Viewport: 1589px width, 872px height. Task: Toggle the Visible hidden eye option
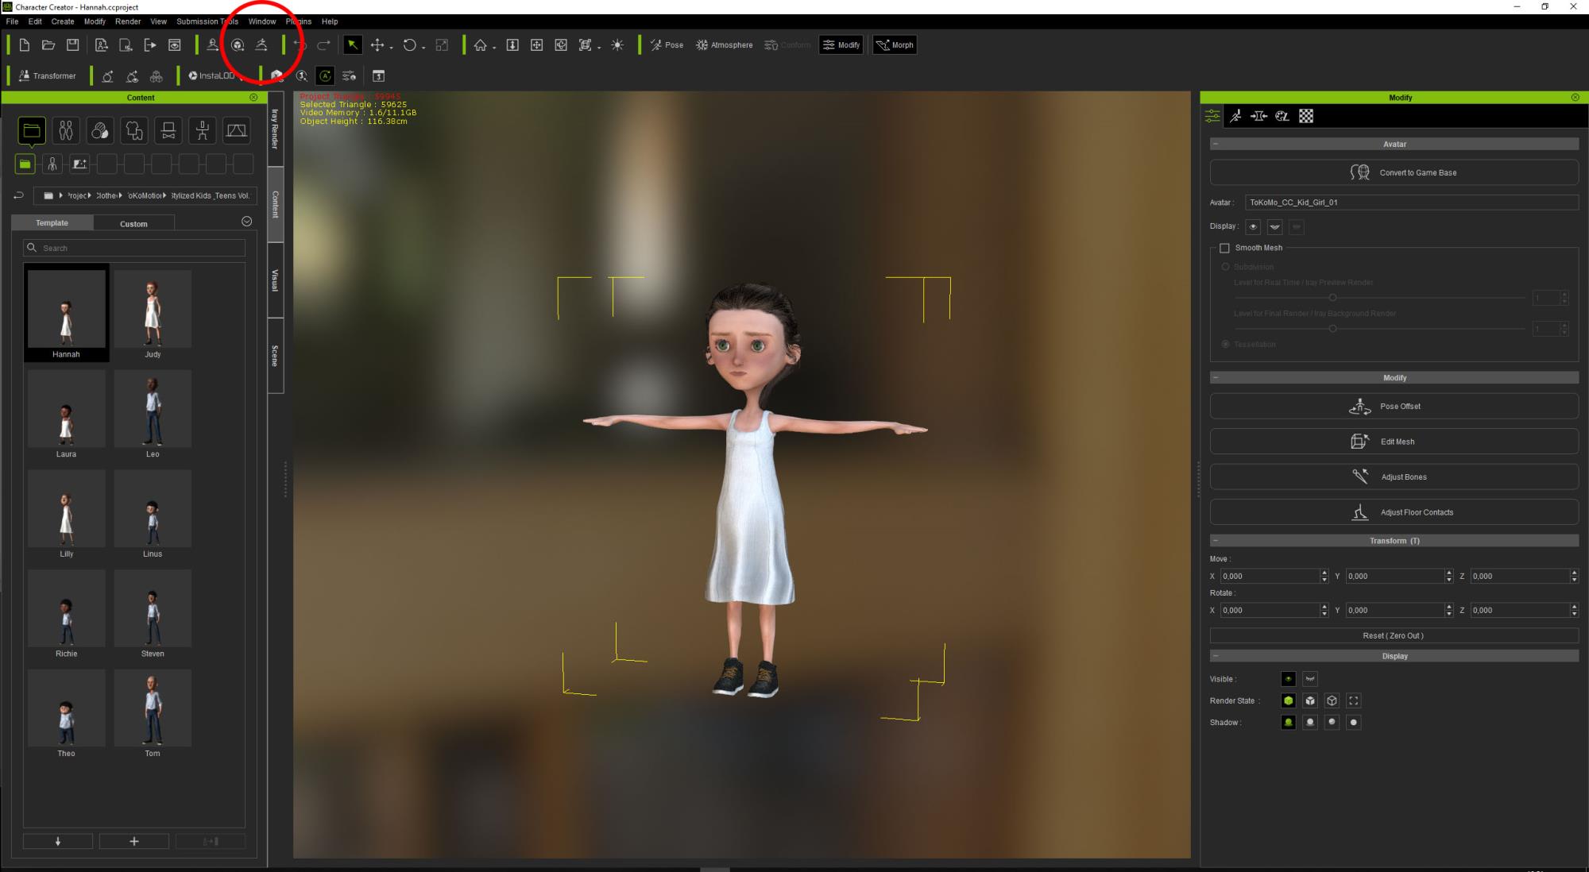[1310, 679]
